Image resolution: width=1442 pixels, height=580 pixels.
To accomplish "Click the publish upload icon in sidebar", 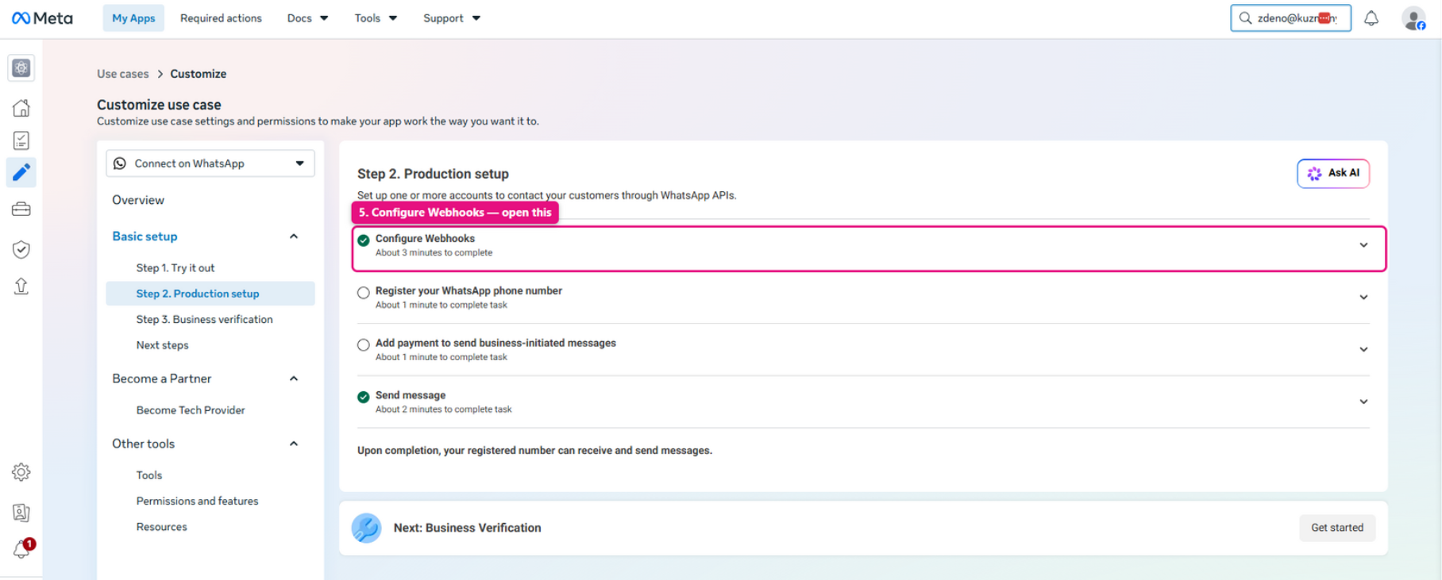I will pos(21,286).
